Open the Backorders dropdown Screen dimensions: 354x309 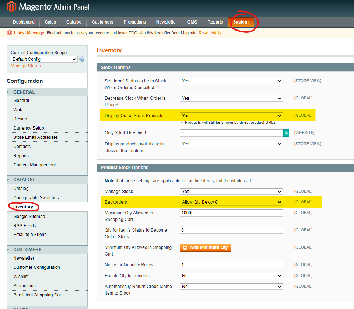[231, 202]
